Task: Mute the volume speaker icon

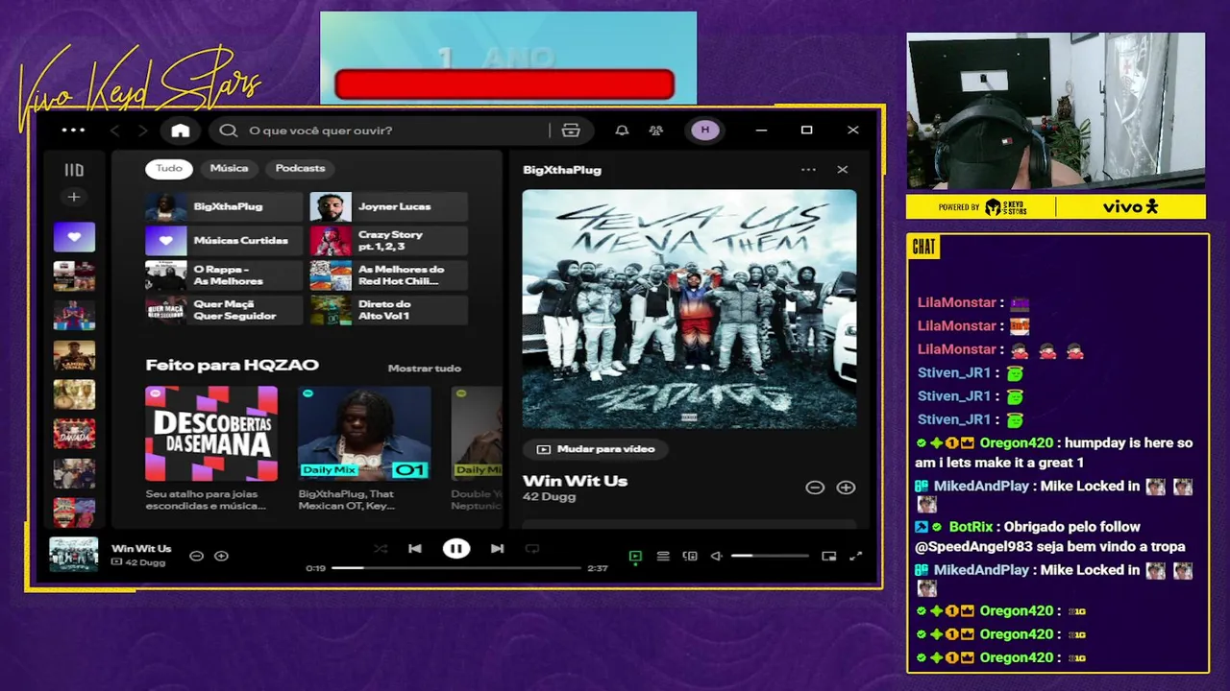Action: coord(716,556)
